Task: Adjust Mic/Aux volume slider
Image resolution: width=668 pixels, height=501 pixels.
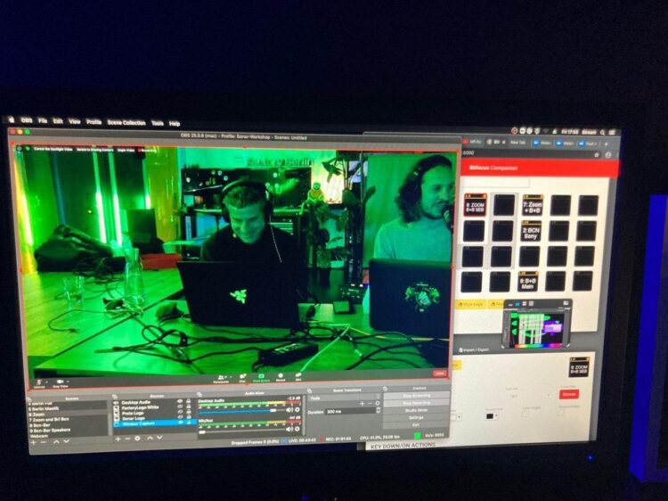Action: tap(240, 431)
